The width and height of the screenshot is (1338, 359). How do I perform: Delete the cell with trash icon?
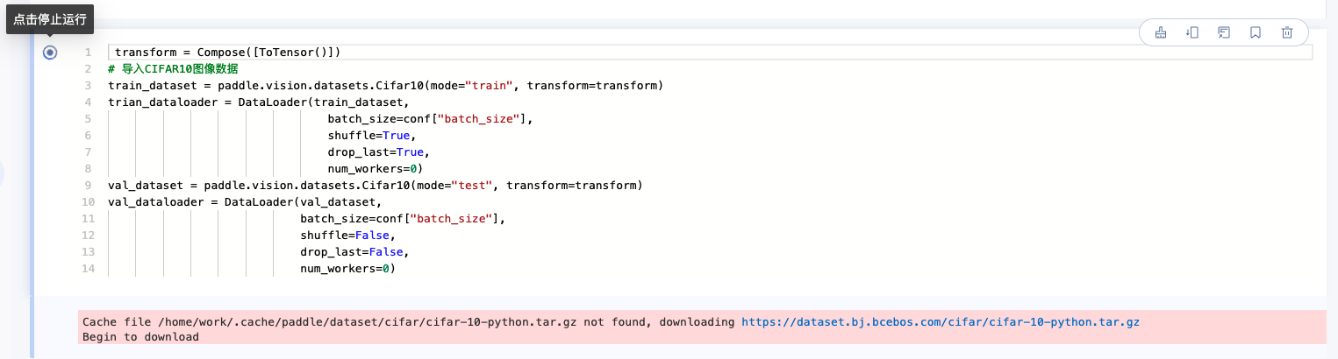coord(1287,32)
